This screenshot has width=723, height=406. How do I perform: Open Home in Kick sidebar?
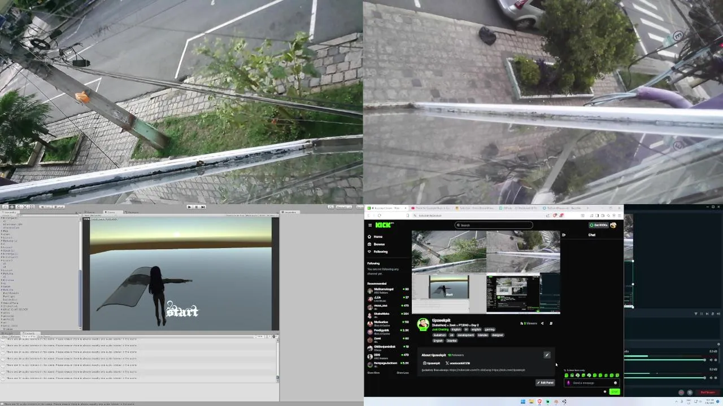point(375,237)
